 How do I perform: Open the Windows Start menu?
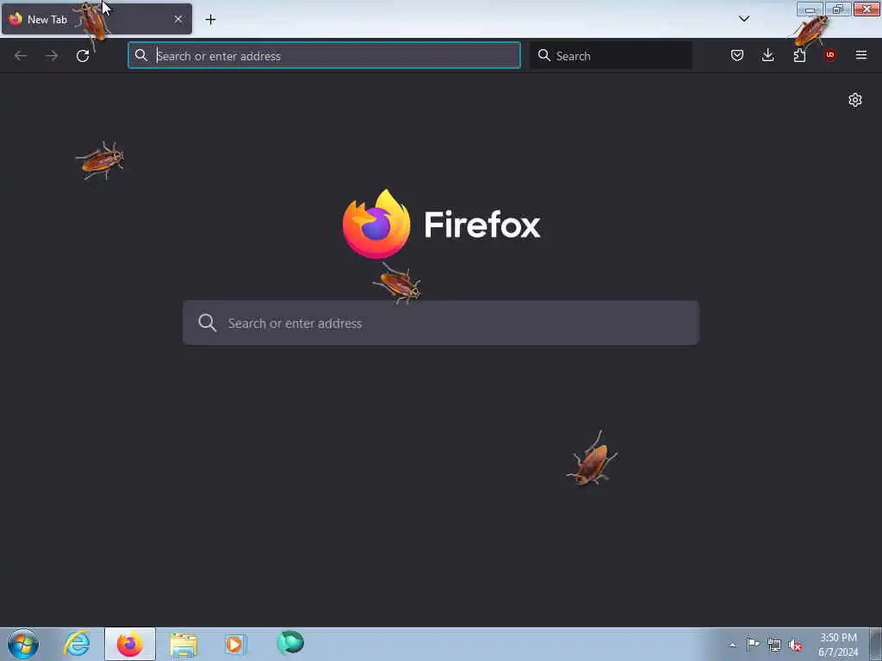[x=23, y=644]
